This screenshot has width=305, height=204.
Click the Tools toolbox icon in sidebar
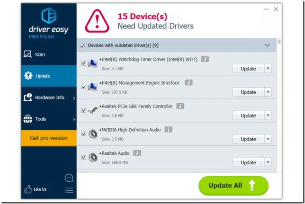click(x=27, y=119)
